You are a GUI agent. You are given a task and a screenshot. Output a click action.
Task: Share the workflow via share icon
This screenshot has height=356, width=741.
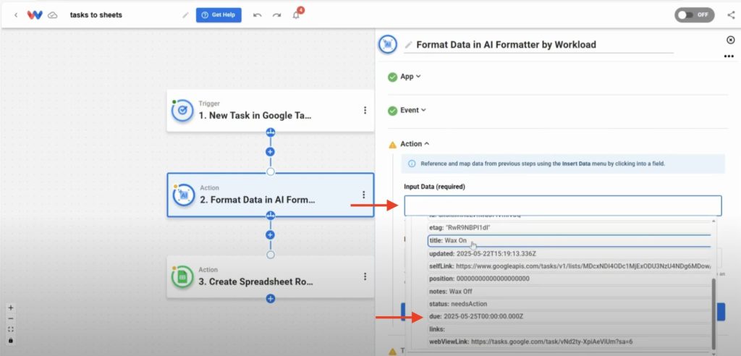[x=731, y=15]
